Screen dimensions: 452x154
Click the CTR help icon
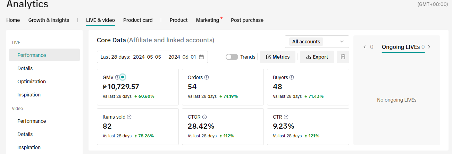[286, 117]
